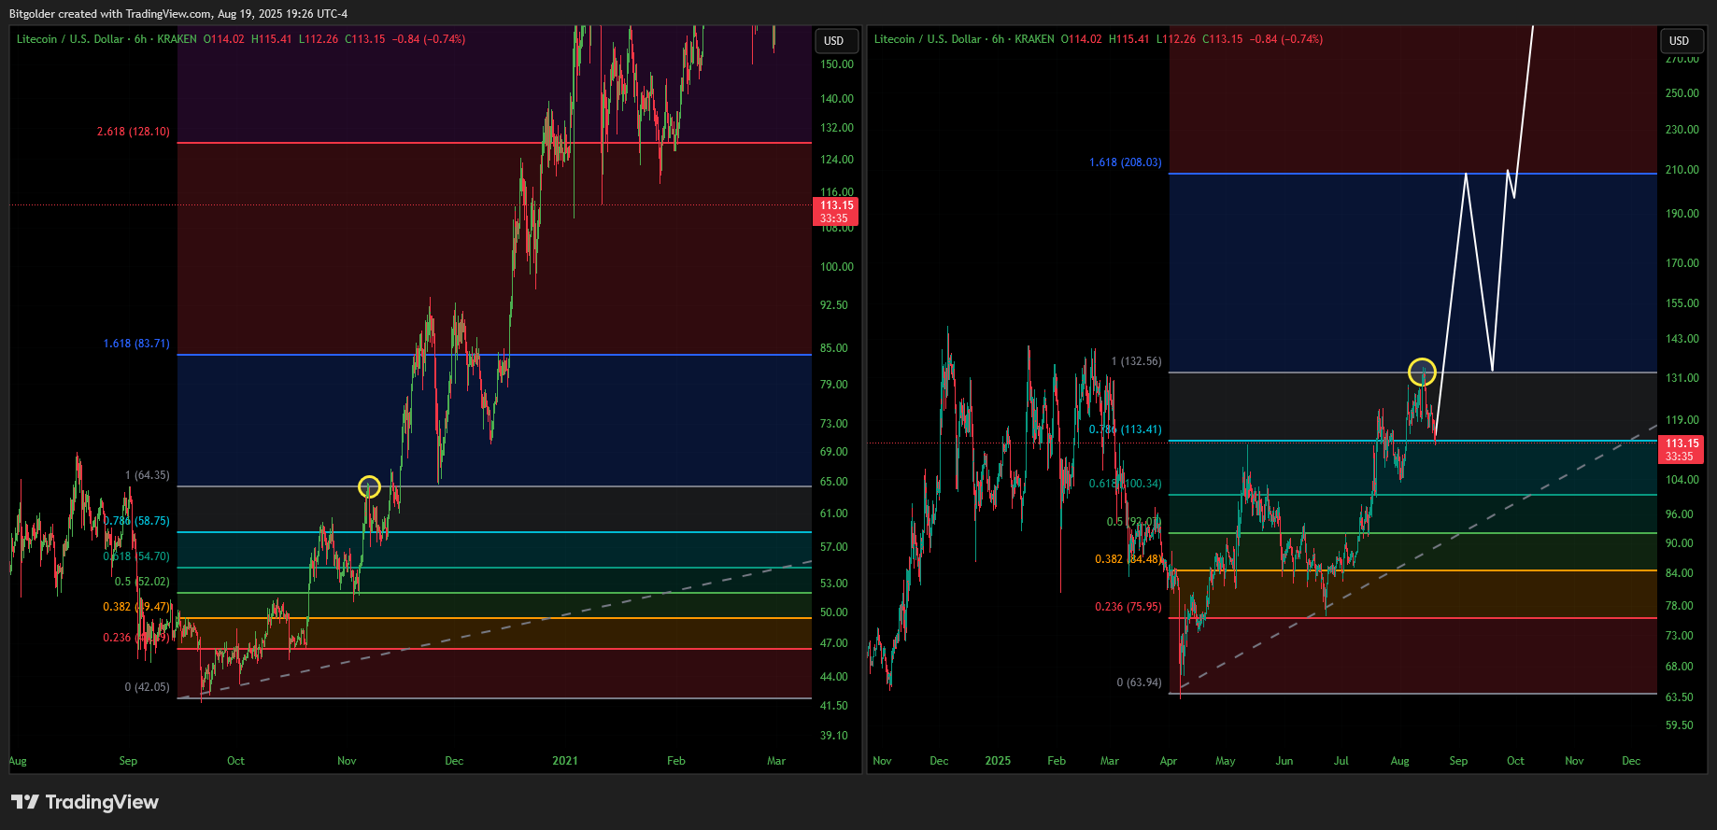Select the 92.50 price axis label

tap(834, 305)
